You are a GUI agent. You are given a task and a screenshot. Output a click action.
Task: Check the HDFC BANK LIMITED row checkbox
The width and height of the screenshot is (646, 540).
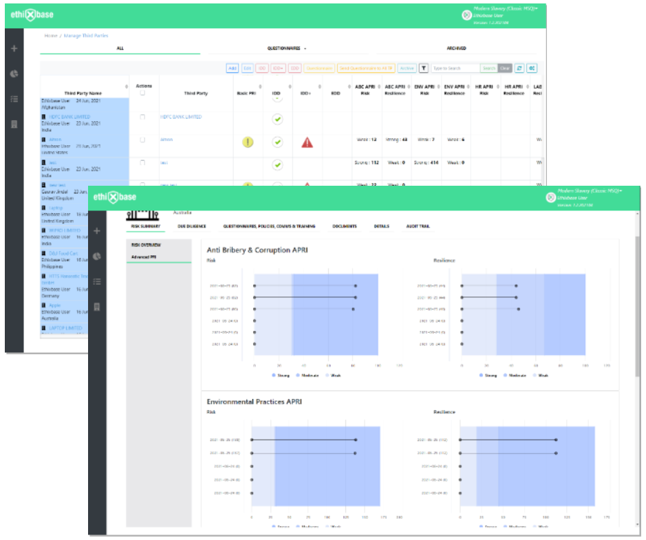pyautogui.click(x=142, y=117)
